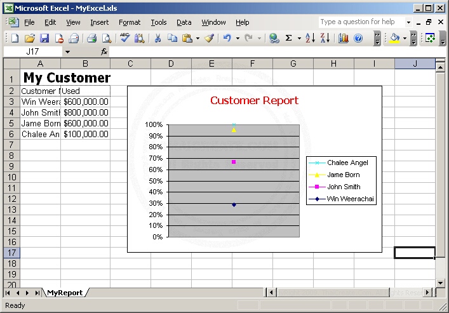449x313 pixels.
Task: Sort Descending Z to A
Action: point(325,38)
